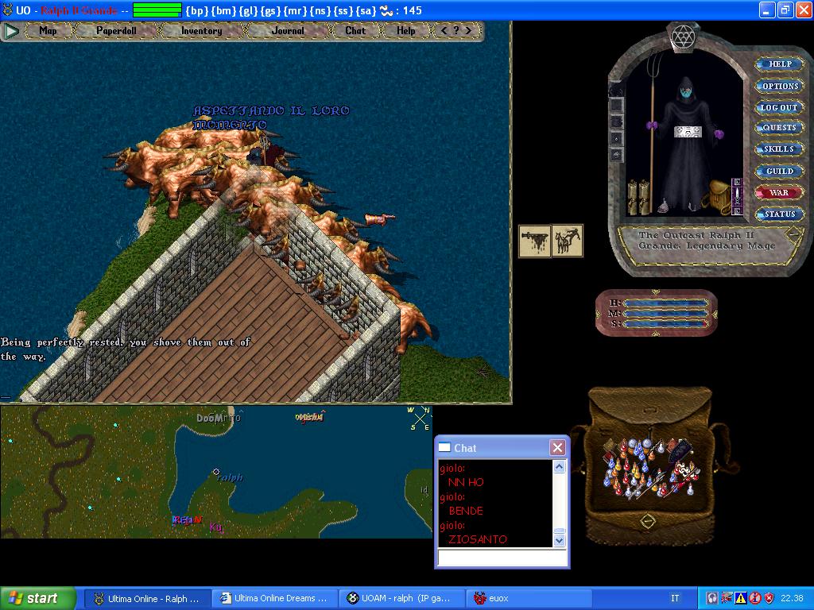Click the dismount ability icon with the horse
The height and width of the screenshot is (610, 814).
[x=567, y=241]
